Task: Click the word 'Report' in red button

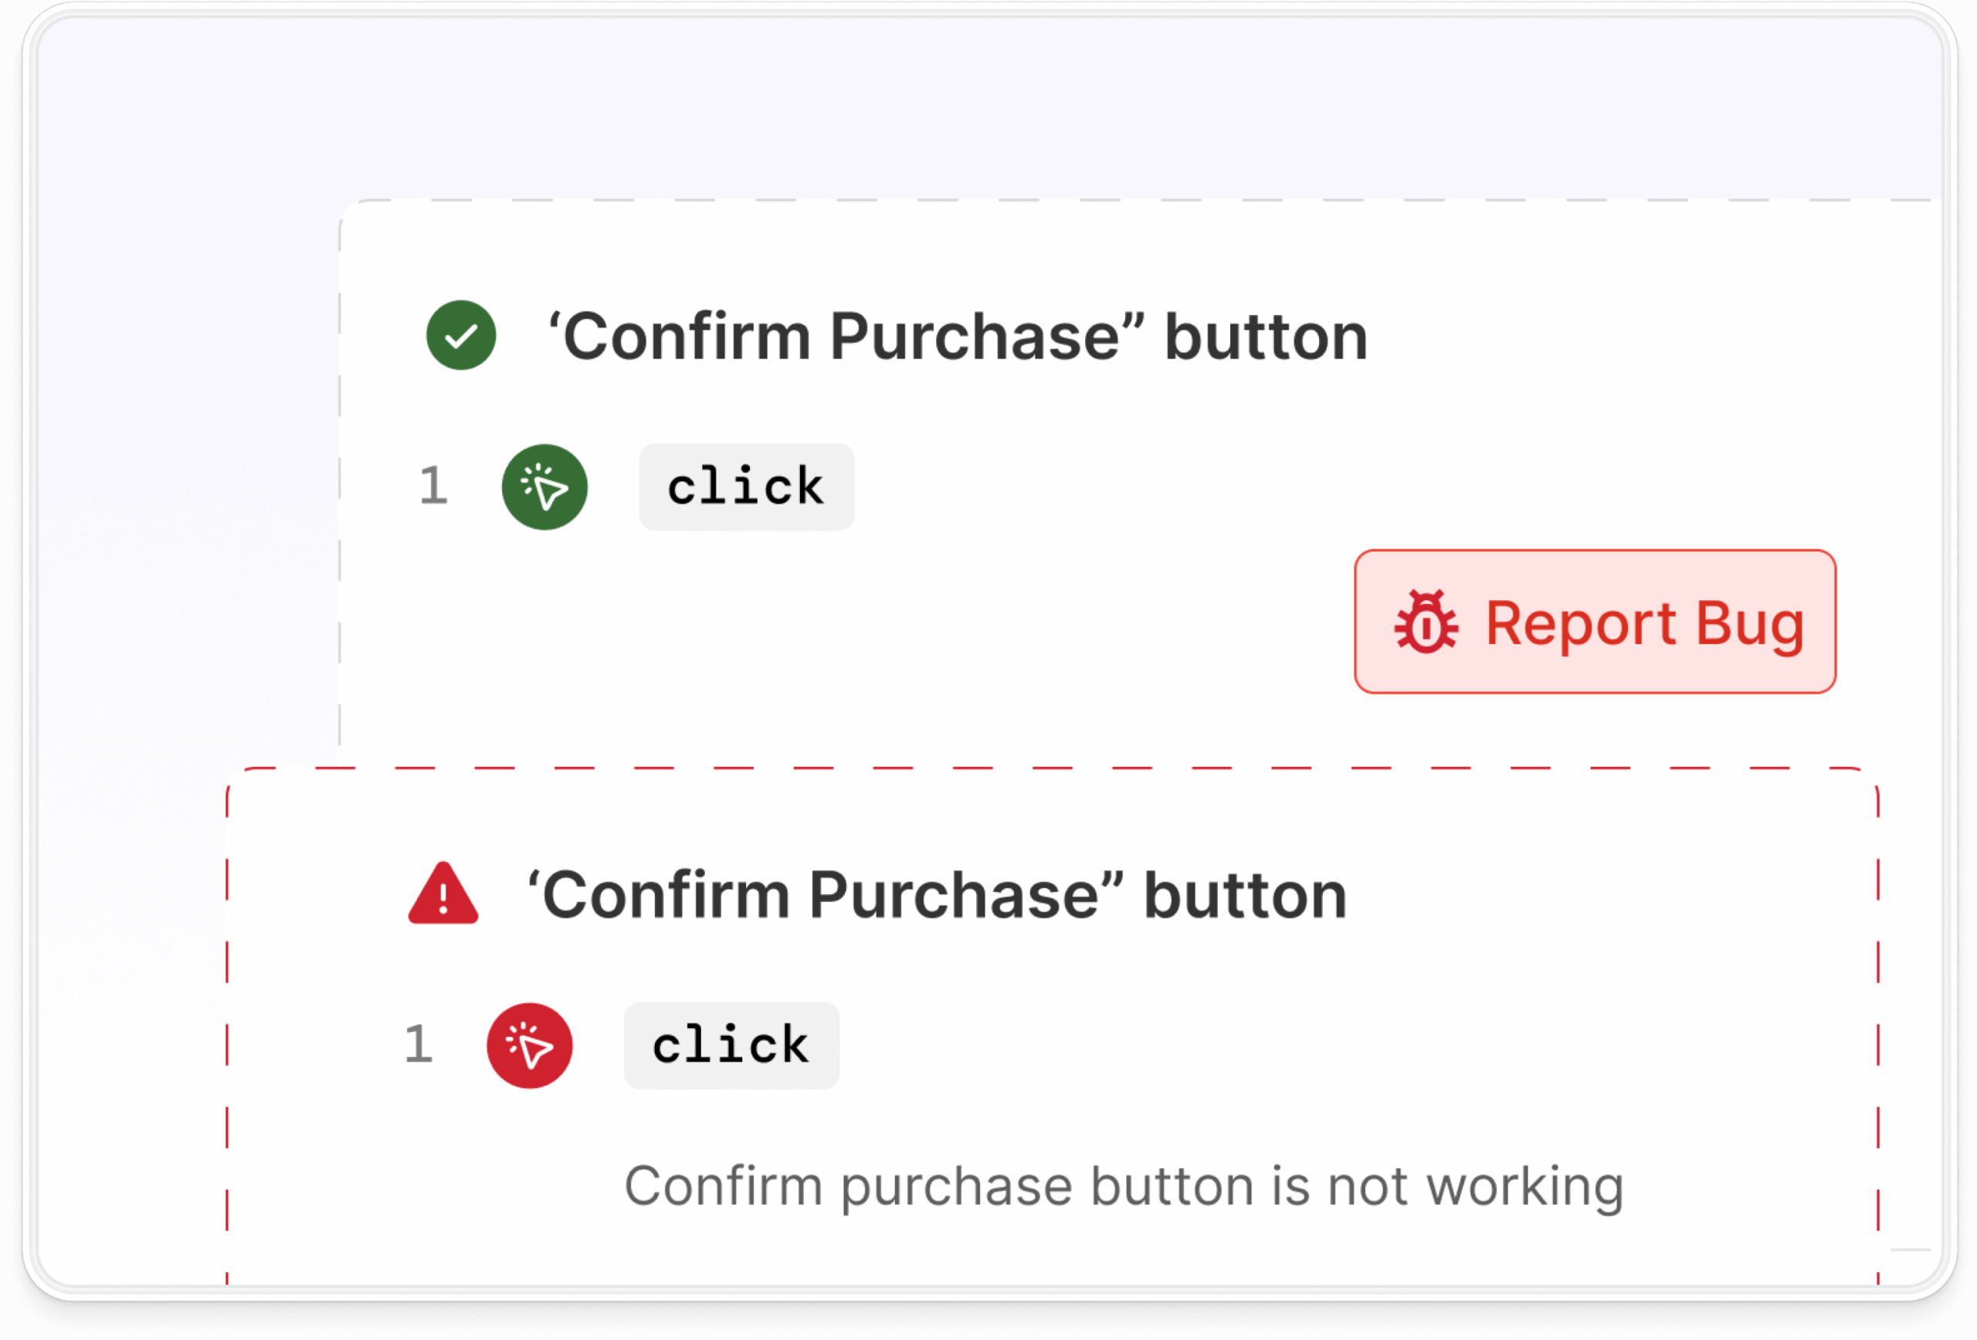Action: (1582, 626)
